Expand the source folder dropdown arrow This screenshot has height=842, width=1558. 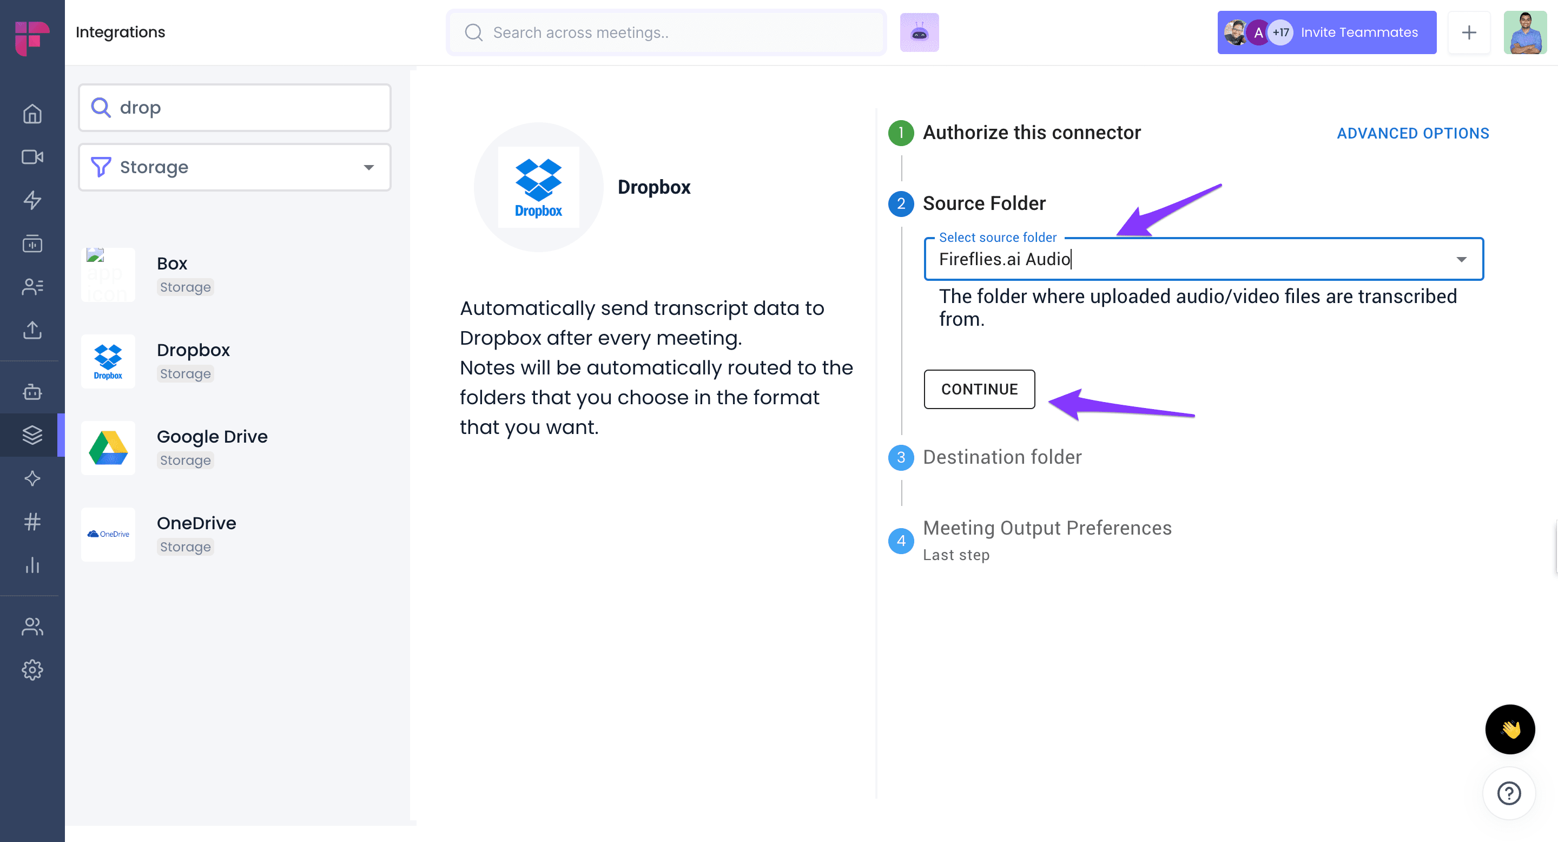tap(1461, 260)
